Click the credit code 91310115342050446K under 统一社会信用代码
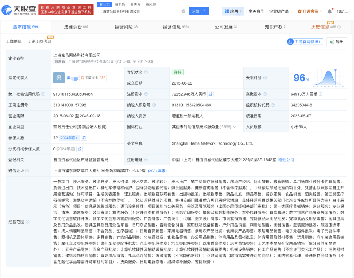354x278 pixels. click(73, 94)
